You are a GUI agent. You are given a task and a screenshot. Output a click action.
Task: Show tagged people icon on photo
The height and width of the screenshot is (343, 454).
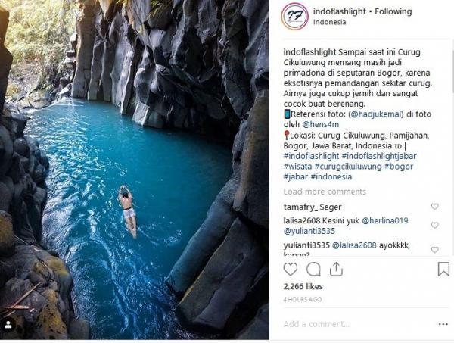pos(8,325)
